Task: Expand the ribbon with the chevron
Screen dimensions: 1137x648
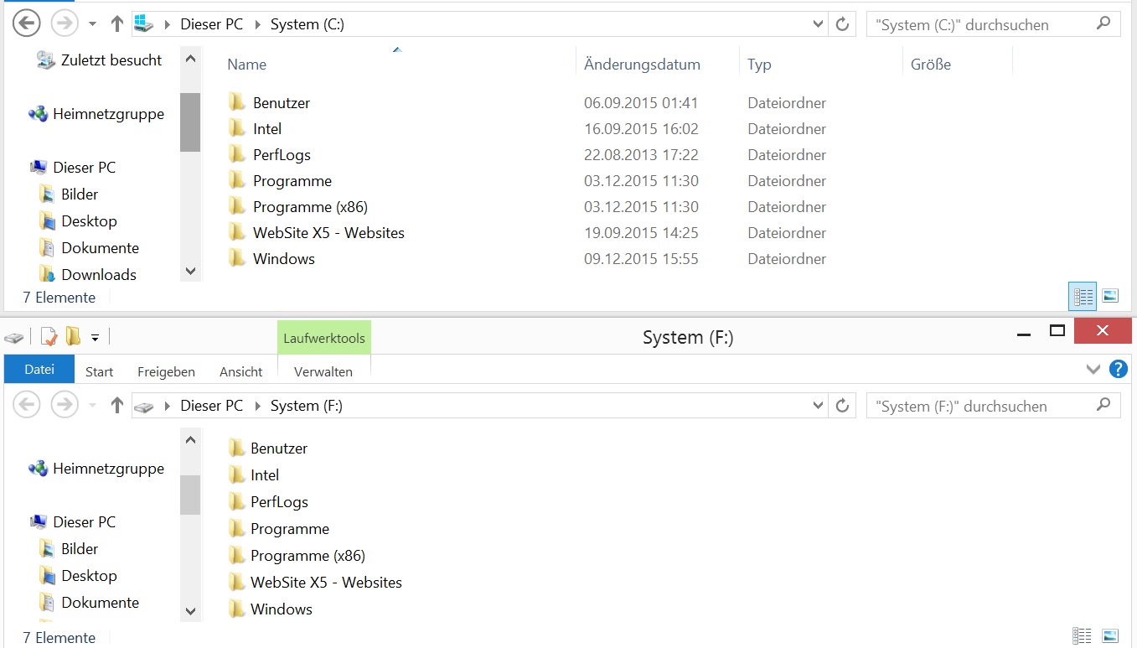Action: [1093, 370]
